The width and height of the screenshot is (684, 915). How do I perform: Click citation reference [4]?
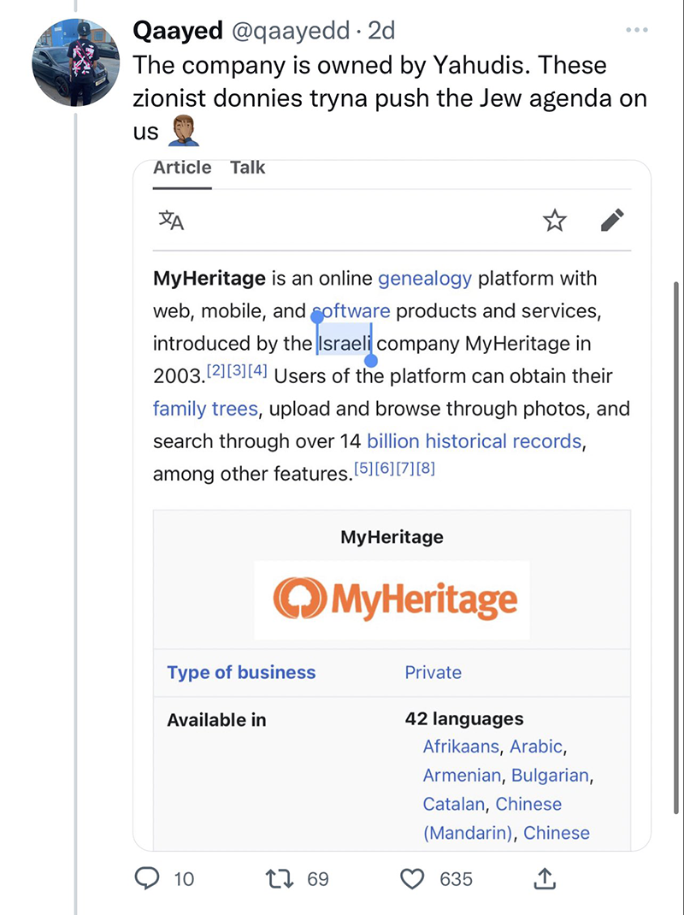tap(257, 370)
